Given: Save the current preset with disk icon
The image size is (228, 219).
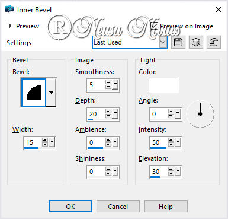Looking at the screenshot, I should coord(178,42).
